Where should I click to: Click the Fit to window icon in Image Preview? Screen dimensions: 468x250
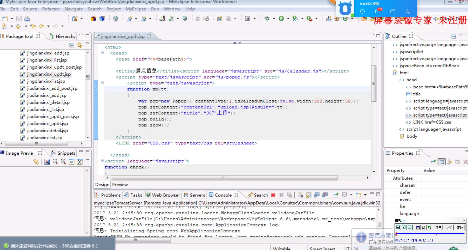[80, 162]
